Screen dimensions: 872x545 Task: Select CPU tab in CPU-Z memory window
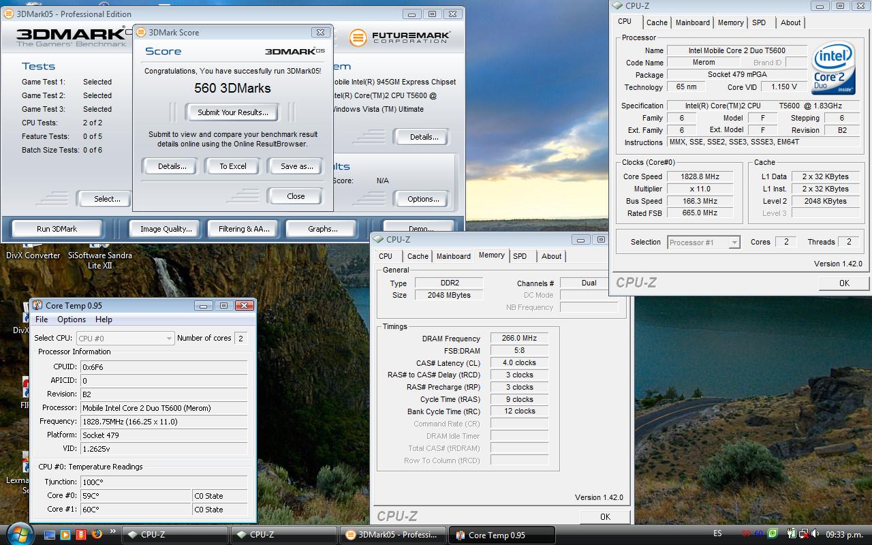(x=386, y=256)
